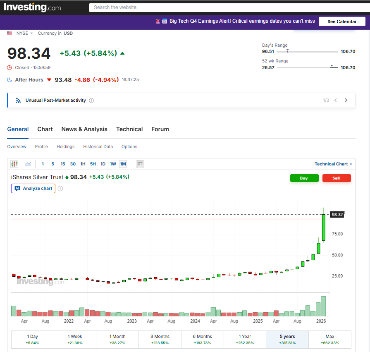
Task: Open the Forum tab
Action: point(160,129)
